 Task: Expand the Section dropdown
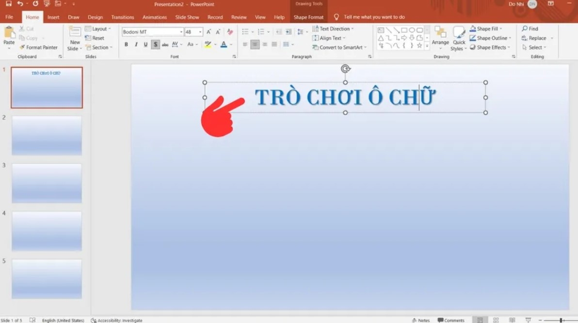[99, 47]
